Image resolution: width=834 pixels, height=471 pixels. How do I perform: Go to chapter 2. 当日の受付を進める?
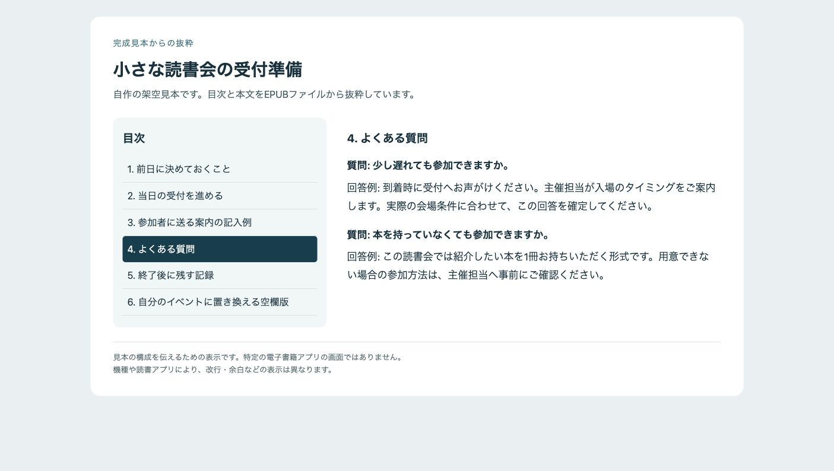220,196
